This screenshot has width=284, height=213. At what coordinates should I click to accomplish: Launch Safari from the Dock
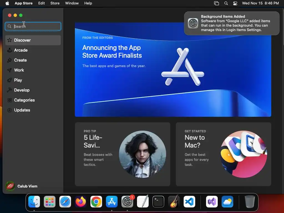(x=65, y=202)
